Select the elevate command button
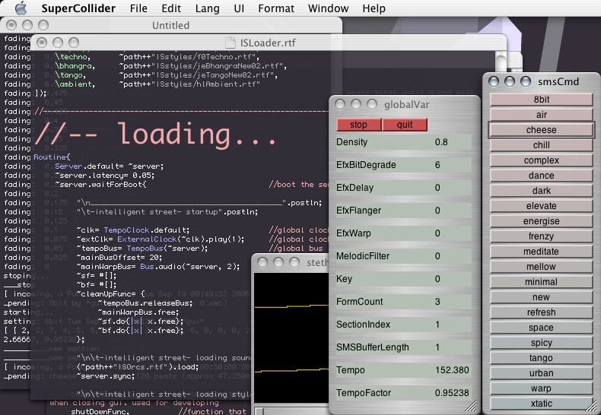Screen dimensions: 601x415 coord(541,206)
